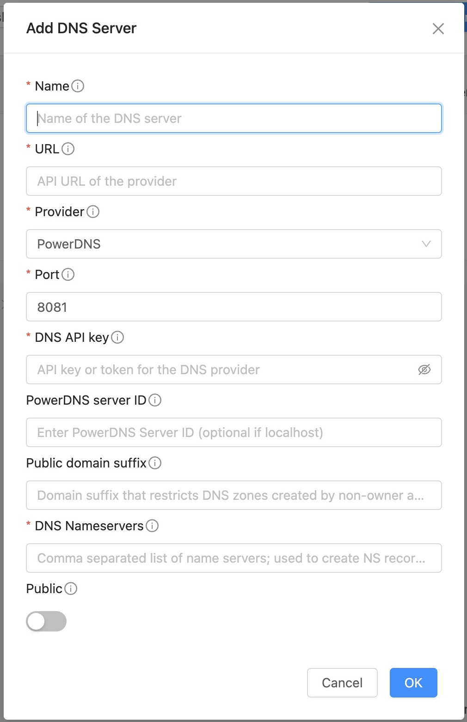Click OK to add DNS server
Viewport: 467px width, 722px height.
coord(413,683)
